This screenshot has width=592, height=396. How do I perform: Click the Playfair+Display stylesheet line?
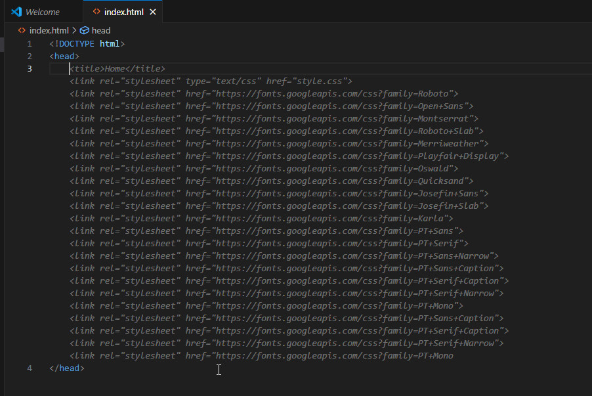(289, 156)
